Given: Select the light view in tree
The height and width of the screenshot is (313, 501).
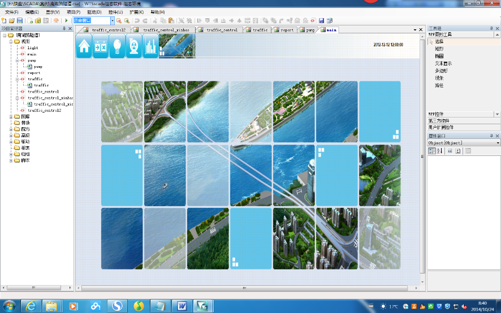Looking at the screenshot, I should [33, 47].
